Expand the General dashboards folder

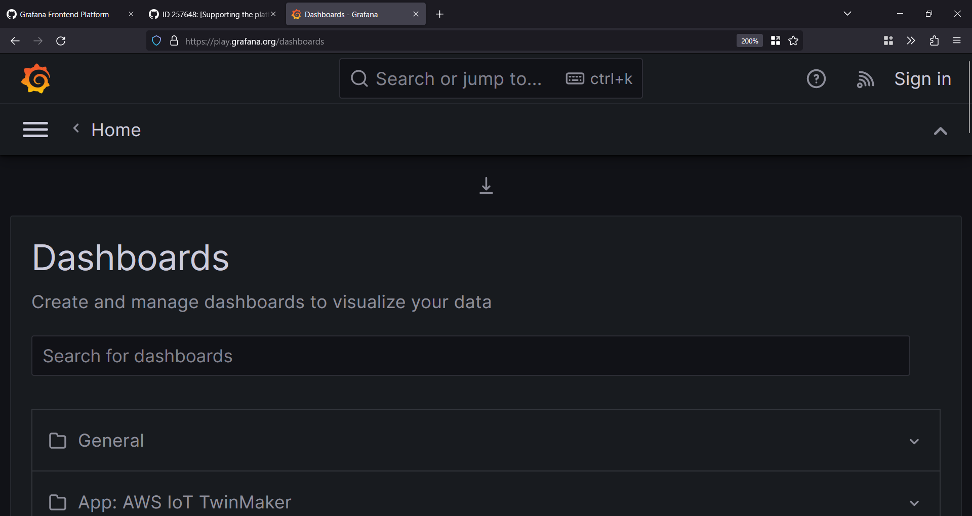pos(914,441)
